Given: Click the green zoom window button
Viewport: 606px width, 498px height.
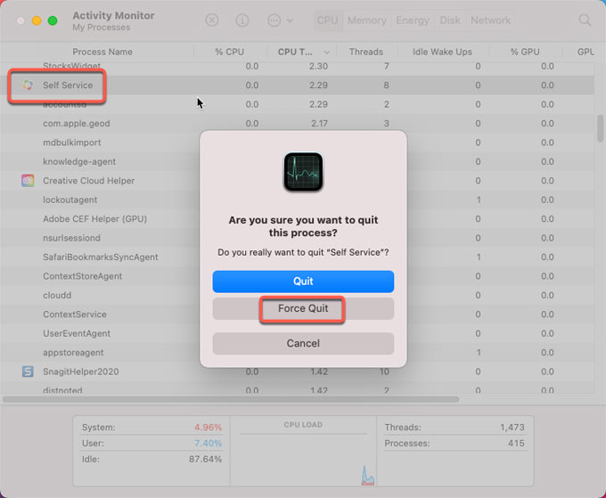Looking at the screenshot, I should pos(53,20).
